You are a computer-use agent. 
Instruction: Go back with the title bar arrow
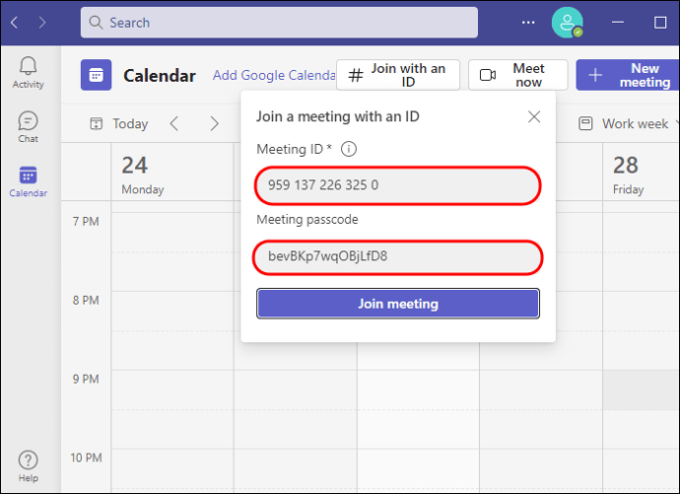(x=15, y=22)
